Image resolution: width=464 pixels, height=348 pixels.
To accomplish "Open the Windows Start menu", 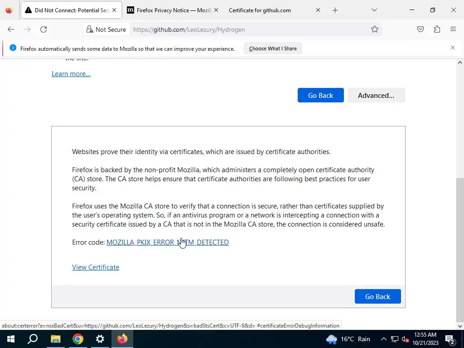I will coord(11,339).
